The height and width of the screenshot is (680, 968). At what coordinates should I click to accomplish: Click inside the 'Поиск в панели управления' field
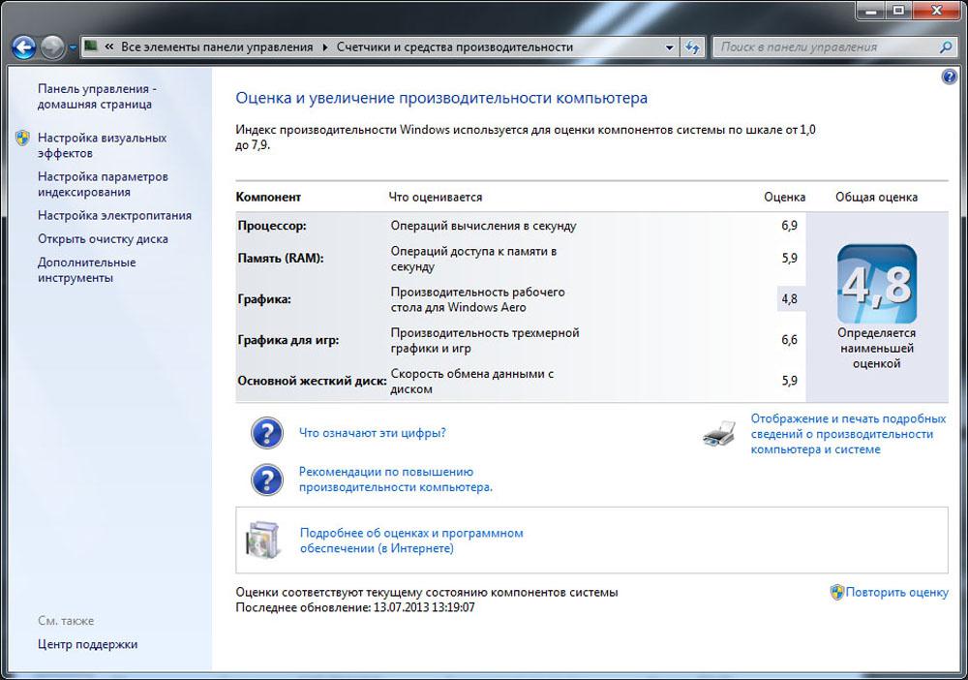pos(823,46)
